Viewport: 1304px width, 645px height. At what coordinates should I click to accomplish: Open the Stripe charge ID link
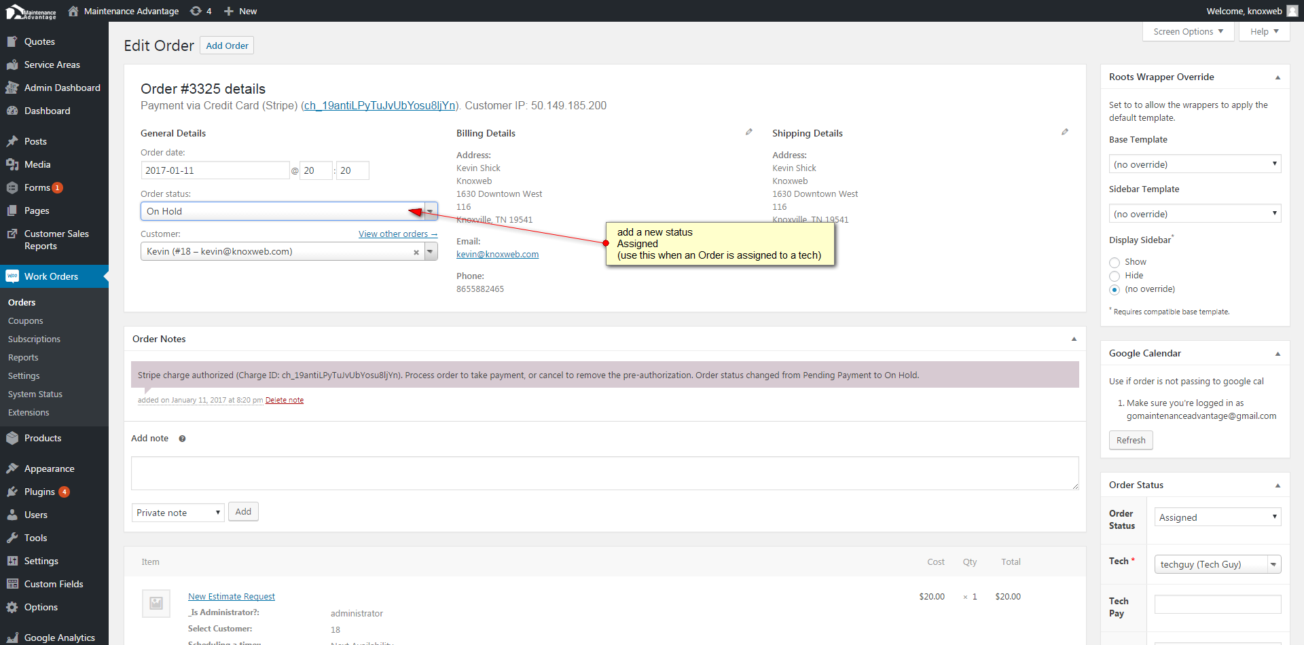tap(380, 105)
